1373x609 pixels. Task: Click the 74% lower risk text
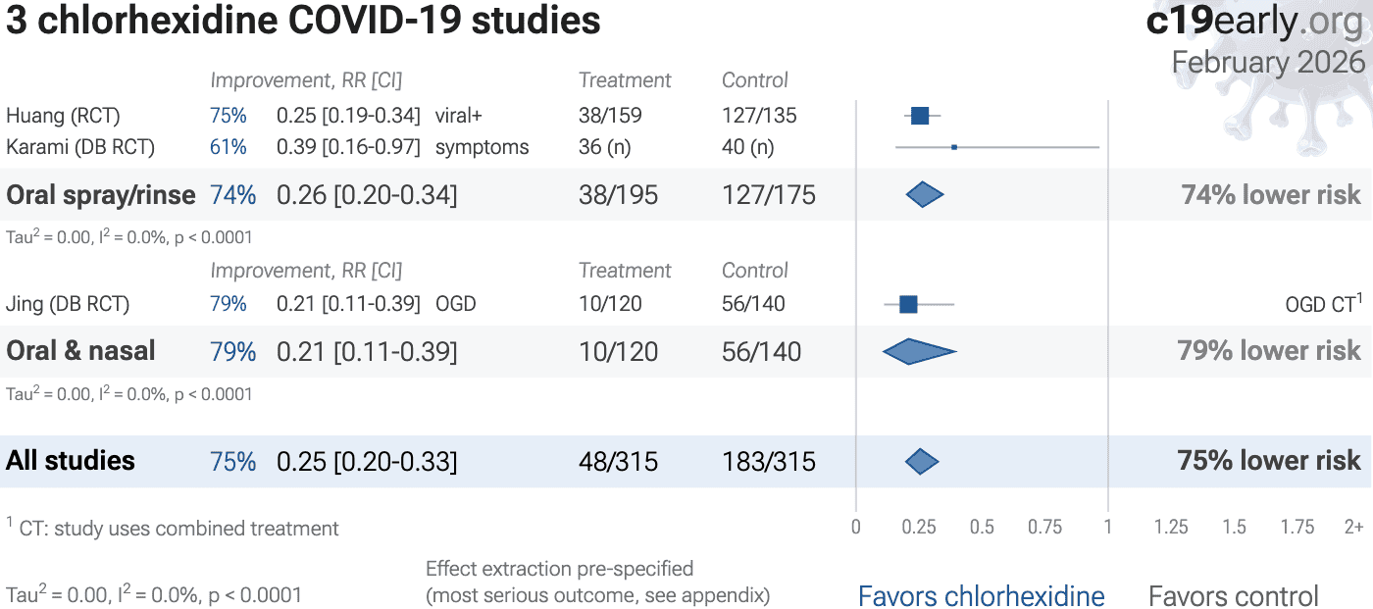[x=1271, y=195]
